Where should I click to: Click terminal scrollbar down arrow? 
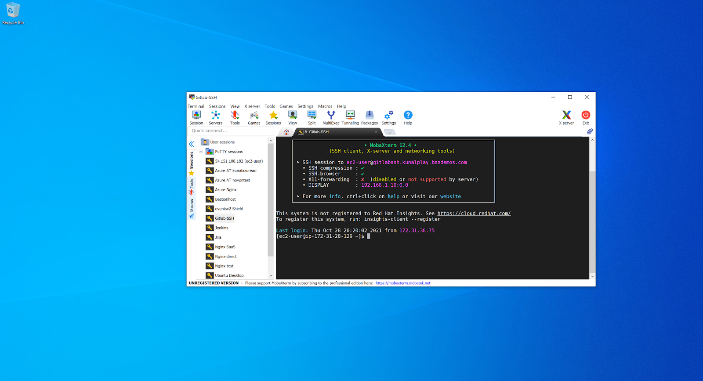pyautogui.click(x=592, y=276)
